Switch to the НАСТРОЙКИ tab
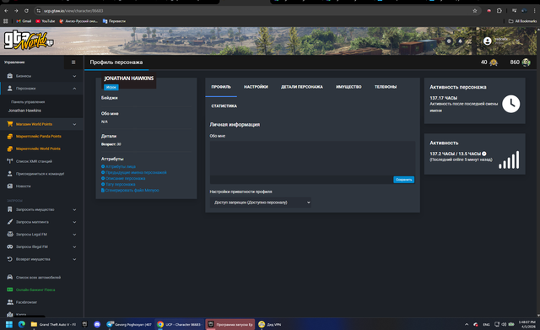Image resolution: width=540 pixels, height=330 pixels. [256, 87]
